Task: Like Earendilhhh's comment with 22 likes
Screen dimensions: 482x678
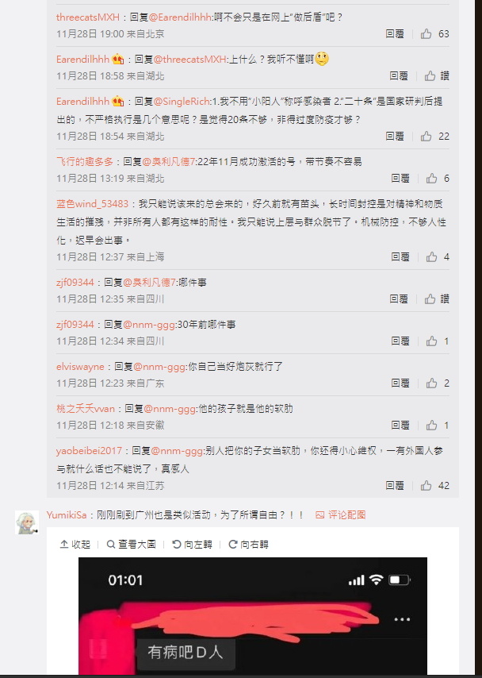Action: pyautogui.click(x=427, y=137)
